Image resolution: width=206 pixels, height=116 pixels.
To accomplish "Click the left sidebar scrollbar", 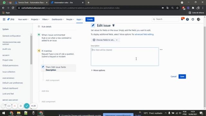I will click(x=31, y=50).
